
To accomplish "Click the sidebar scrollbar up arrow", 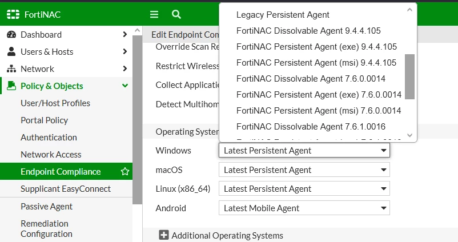I will 137,30.
